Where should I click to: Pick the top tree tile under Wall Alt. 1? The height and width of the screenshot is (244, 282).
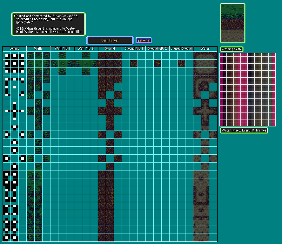(x=62, y=55)
